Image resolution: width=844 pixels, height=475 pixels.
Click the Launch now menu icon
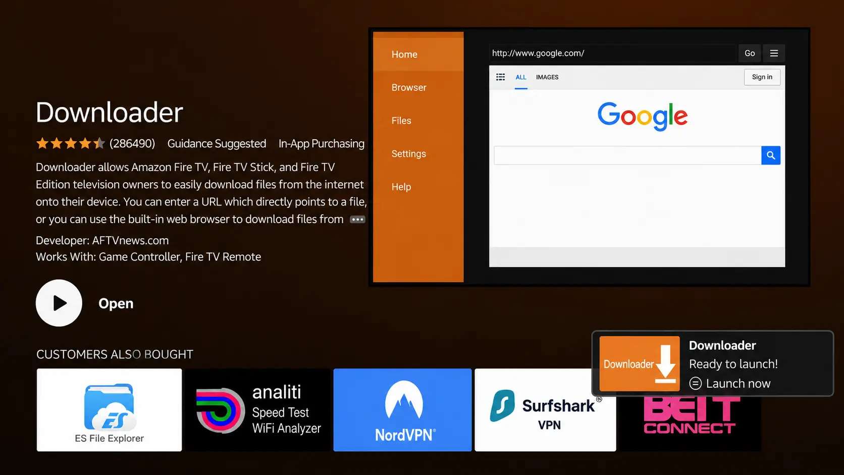pyautogui.click(x=696, y=384)
